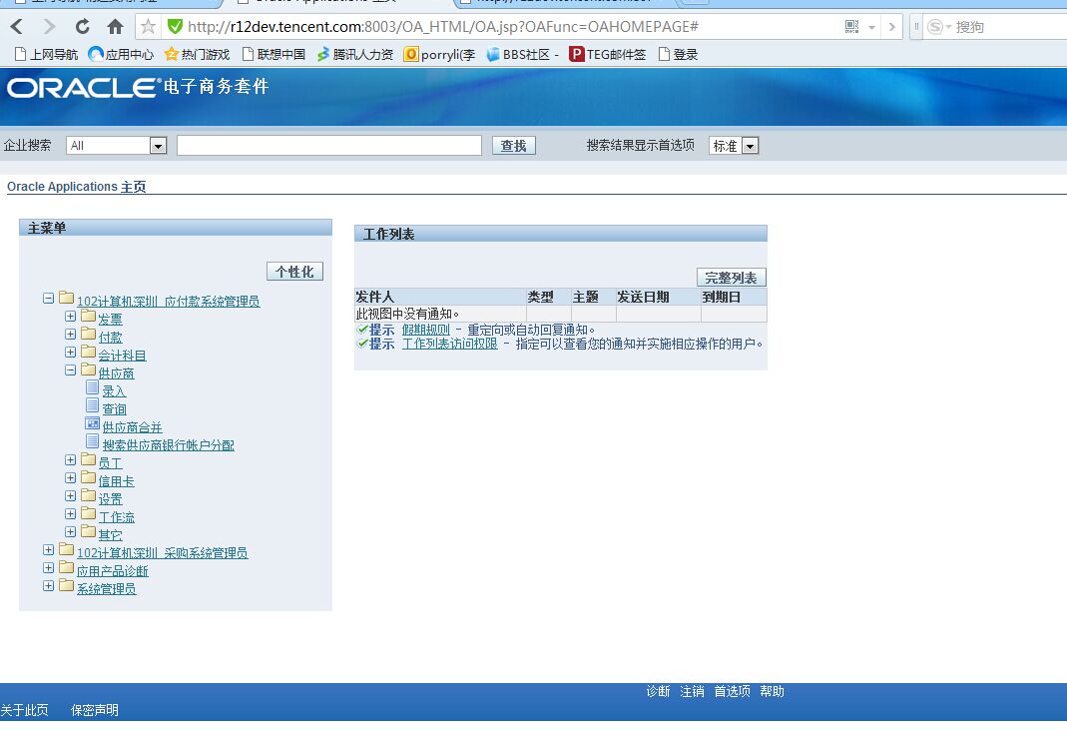Click the 查找 search button
Viewport: 1067px width, 739px height.
[x=513, y=145]
